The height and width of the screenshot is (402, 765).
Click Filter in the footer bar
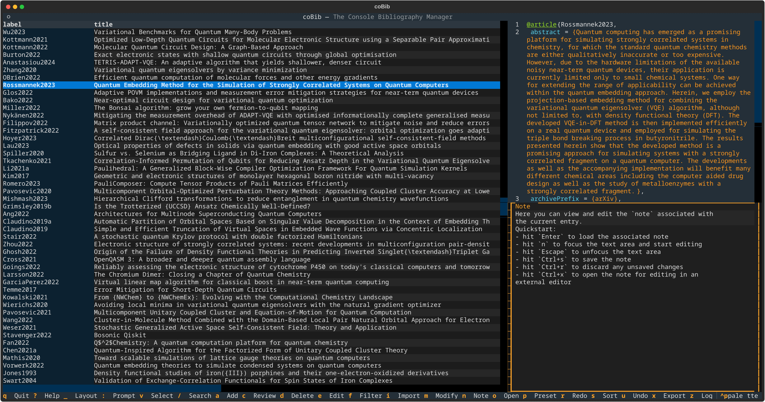pos(370,396)
